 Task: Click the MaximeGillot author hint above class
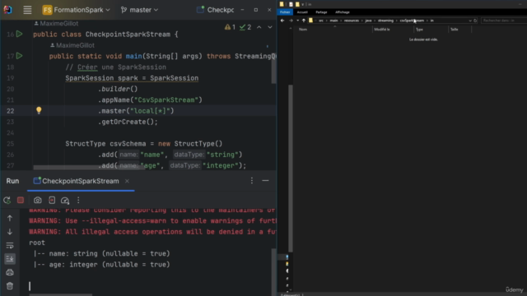tap(56, 24)
